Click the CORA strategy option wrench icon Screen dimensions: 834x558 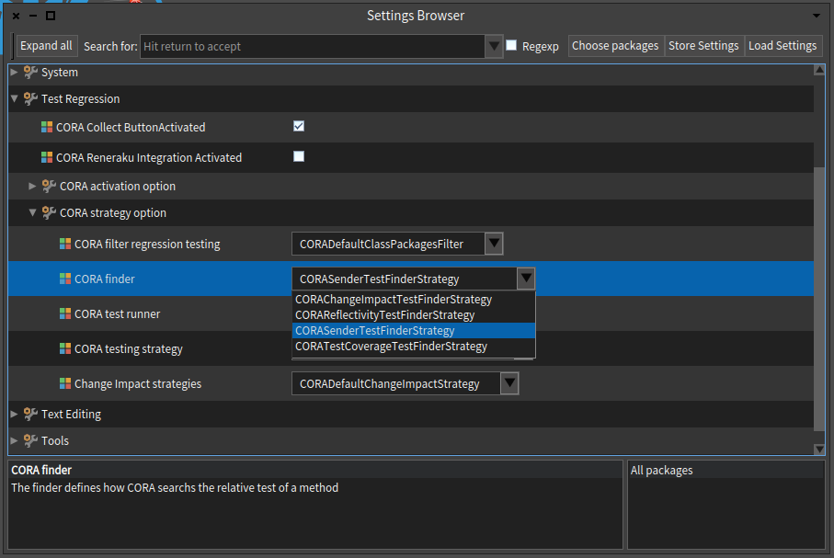click(49, 212)
